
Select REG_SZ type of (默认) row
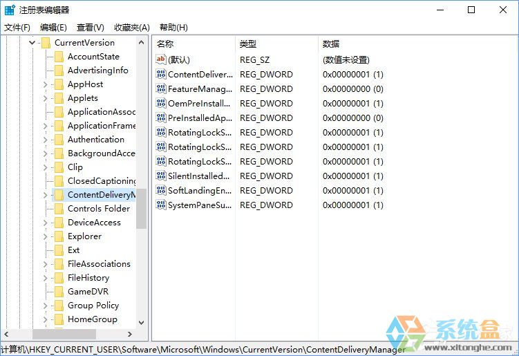click(254, 60)
